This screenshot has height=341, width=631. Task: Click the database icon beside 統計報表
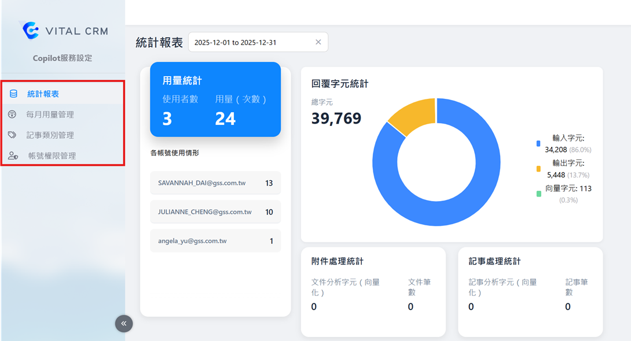pos(13,94)
